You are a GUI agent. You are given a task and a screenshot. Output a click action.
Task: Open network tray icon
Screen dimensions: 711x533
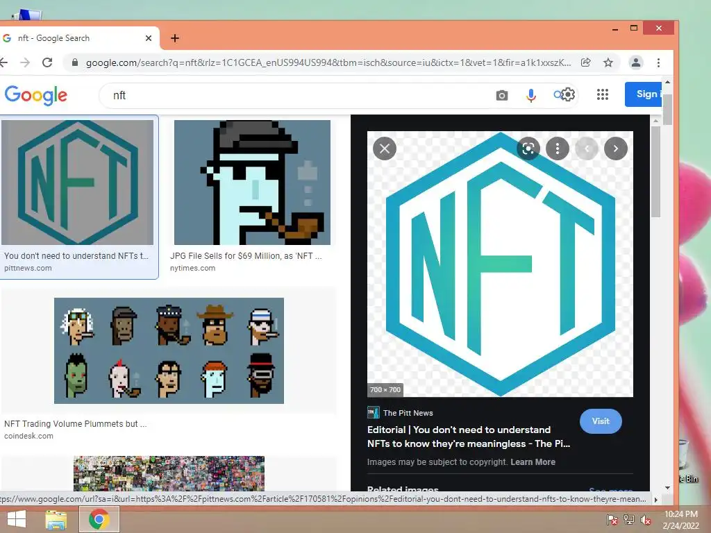[629, 520]
